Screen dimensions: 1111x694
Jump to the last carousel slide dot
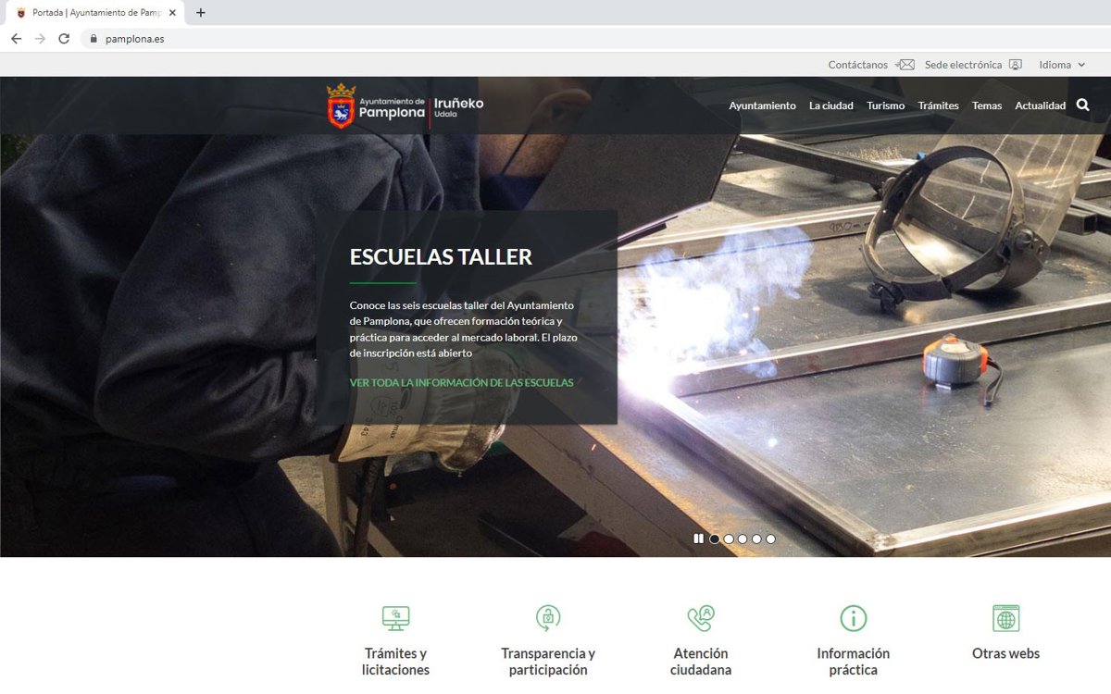tap(770, 539)
